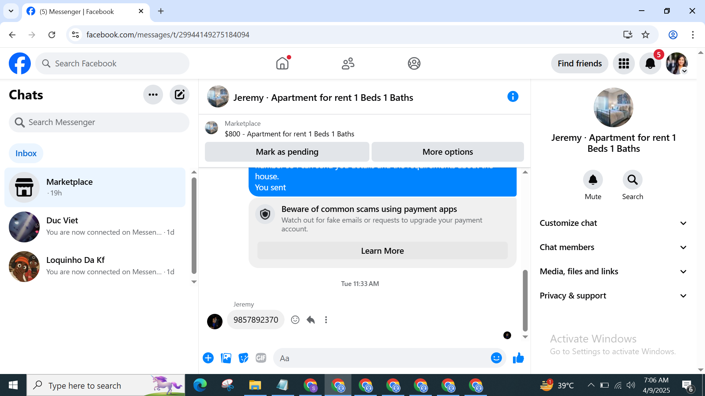Open the Friends icon in top navigation
Image resolution: width=705 pixels, height=396 pixels.
[348, 63]
